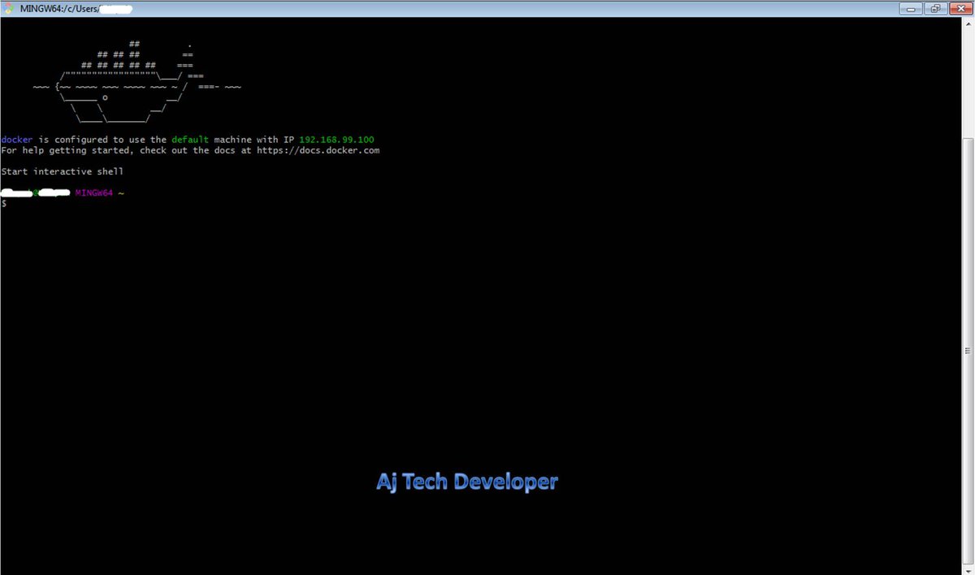Select the Start interactive shell text
Screen dimensions: 975x575
(62, 171)
